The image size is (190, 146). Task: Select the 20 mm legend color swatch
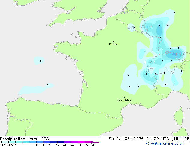coord(54,142)
